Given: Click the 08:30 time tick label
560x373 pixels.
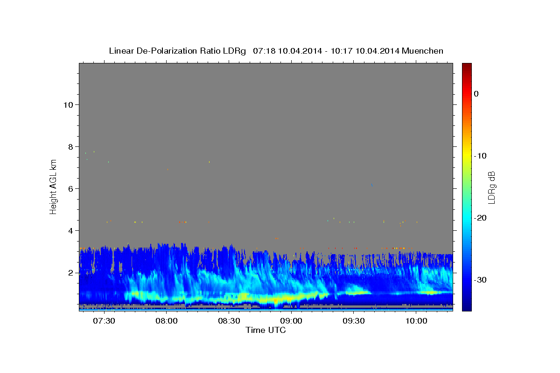Looking at the screenshot, I should [229, 321].
